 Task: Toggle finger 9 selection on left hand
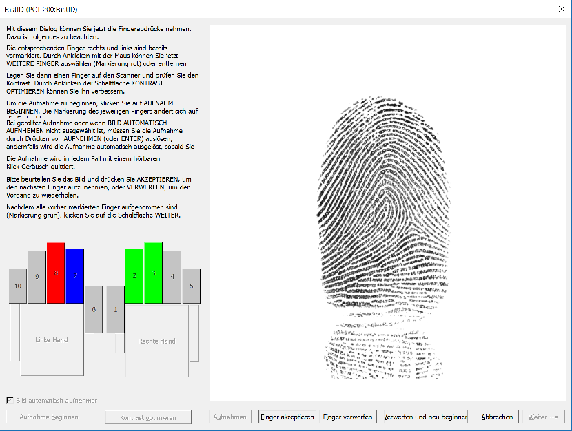point(37,277)
